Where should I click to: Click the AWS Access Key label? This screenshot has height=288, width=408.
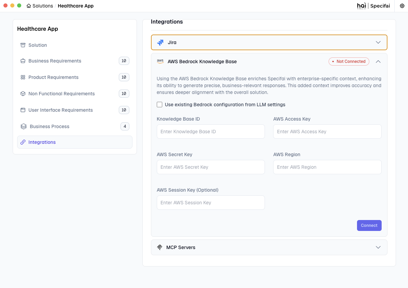click(292, 119)
